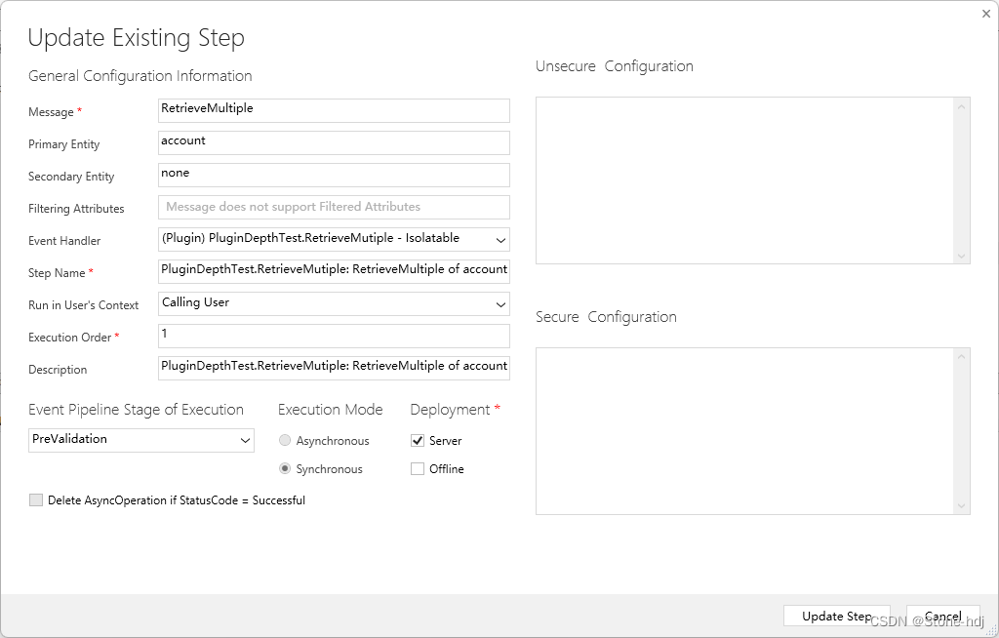This screenshot has width=999, height=638.
Task: Click the Deployment heading
Action: coord(450,410)
